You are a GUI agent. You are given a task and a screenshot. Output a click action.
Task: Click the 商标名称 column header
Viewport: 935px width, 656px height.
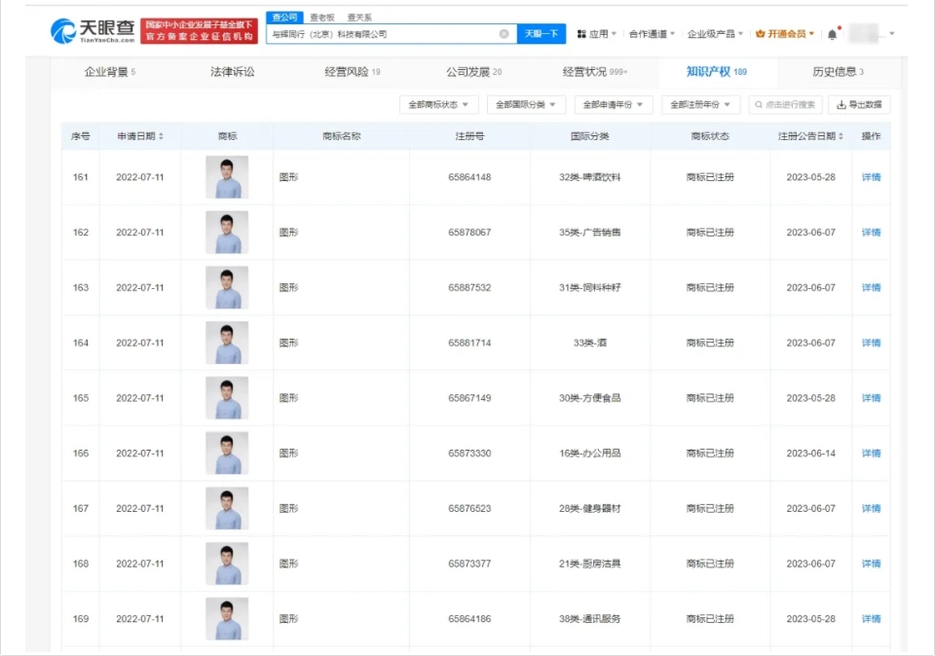[x=341, y=136]
